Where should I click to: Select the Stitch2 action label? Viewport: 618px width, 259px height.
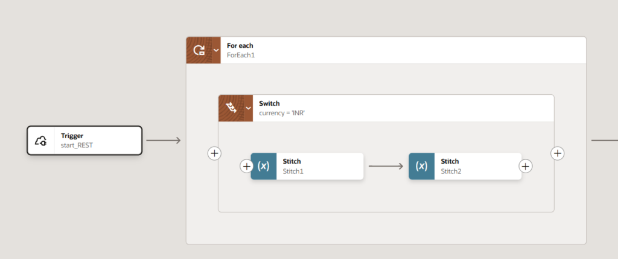tap(451, 171)
